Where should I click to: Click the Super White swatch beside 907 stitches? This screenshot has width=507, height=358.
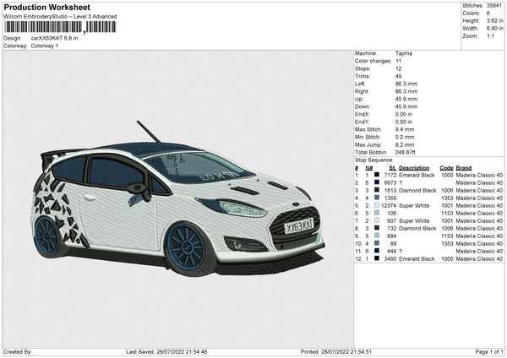pyautogui.click(x=377, y=220)
